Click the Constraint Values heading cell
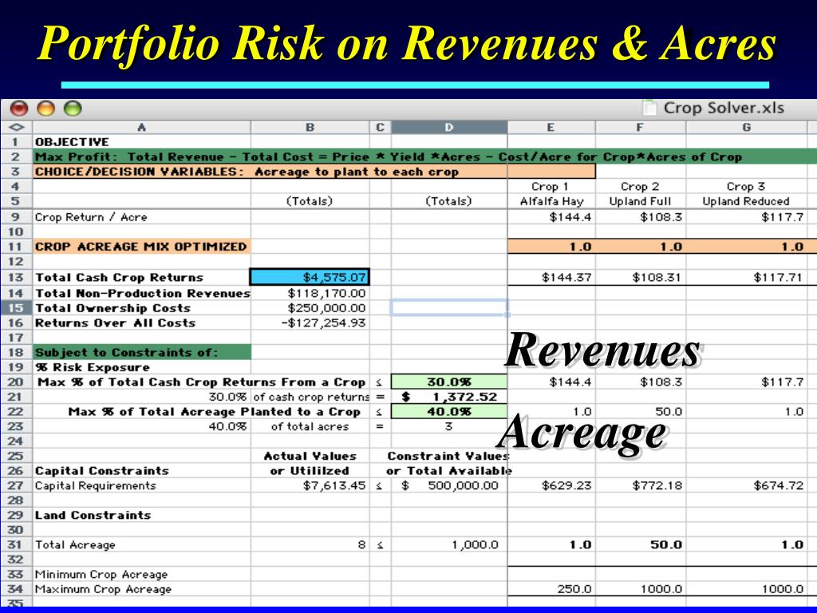This screenshot has width=817, height=613. point(448,456)
